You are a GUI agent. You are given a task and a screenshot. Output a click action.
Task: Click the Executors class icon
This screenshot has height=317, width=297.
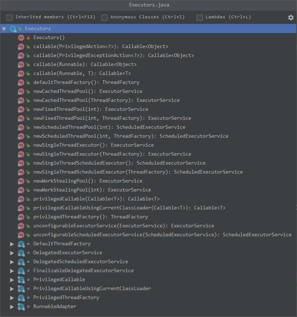coord(13,29)
